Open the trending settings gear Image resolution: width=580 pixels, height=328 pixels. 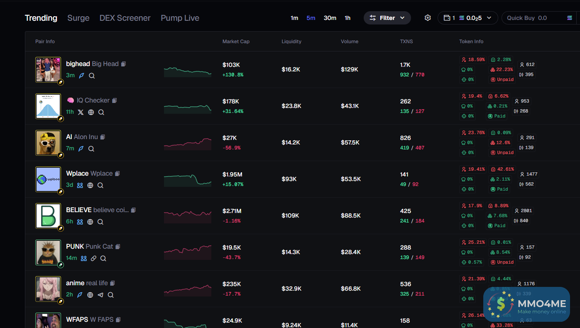pyautogui.click(x=428, y=18)
